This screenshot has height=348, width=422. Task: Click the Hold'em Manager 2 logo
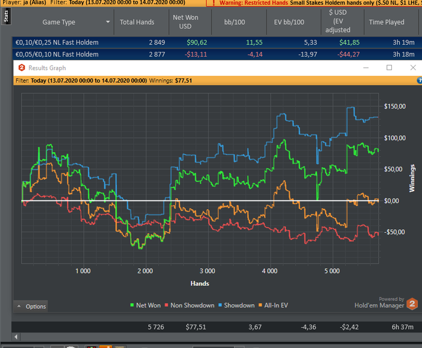pos(412,304)
